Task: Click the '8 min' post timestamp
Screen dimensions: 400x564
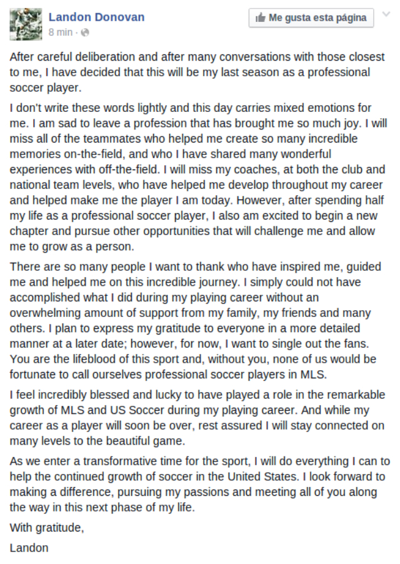Action: click(x=61, y=32)
